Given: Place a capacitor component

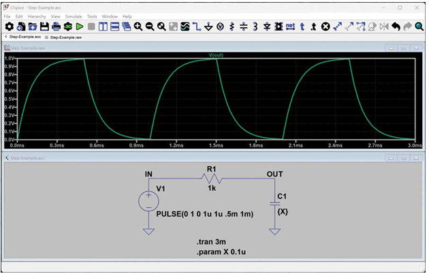Looking at the screenshot, I should point(244,27).
